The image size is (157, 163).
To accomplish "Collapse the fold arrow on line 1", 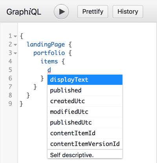I will (15, 36).
